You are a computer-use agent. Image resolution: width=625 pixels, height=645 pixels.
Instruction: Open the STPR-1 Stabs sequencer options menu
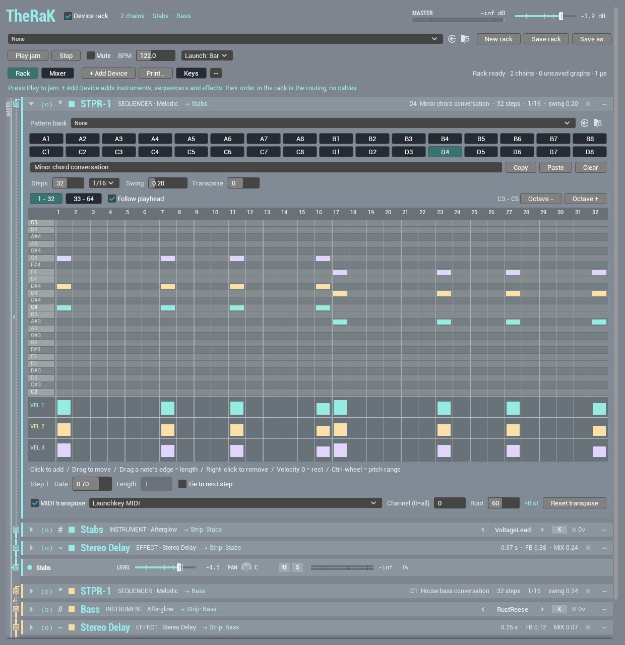(604, 104)
